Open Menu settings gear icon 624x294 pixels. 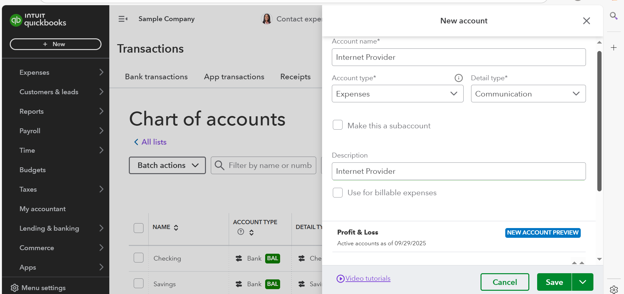coord(14,288)
